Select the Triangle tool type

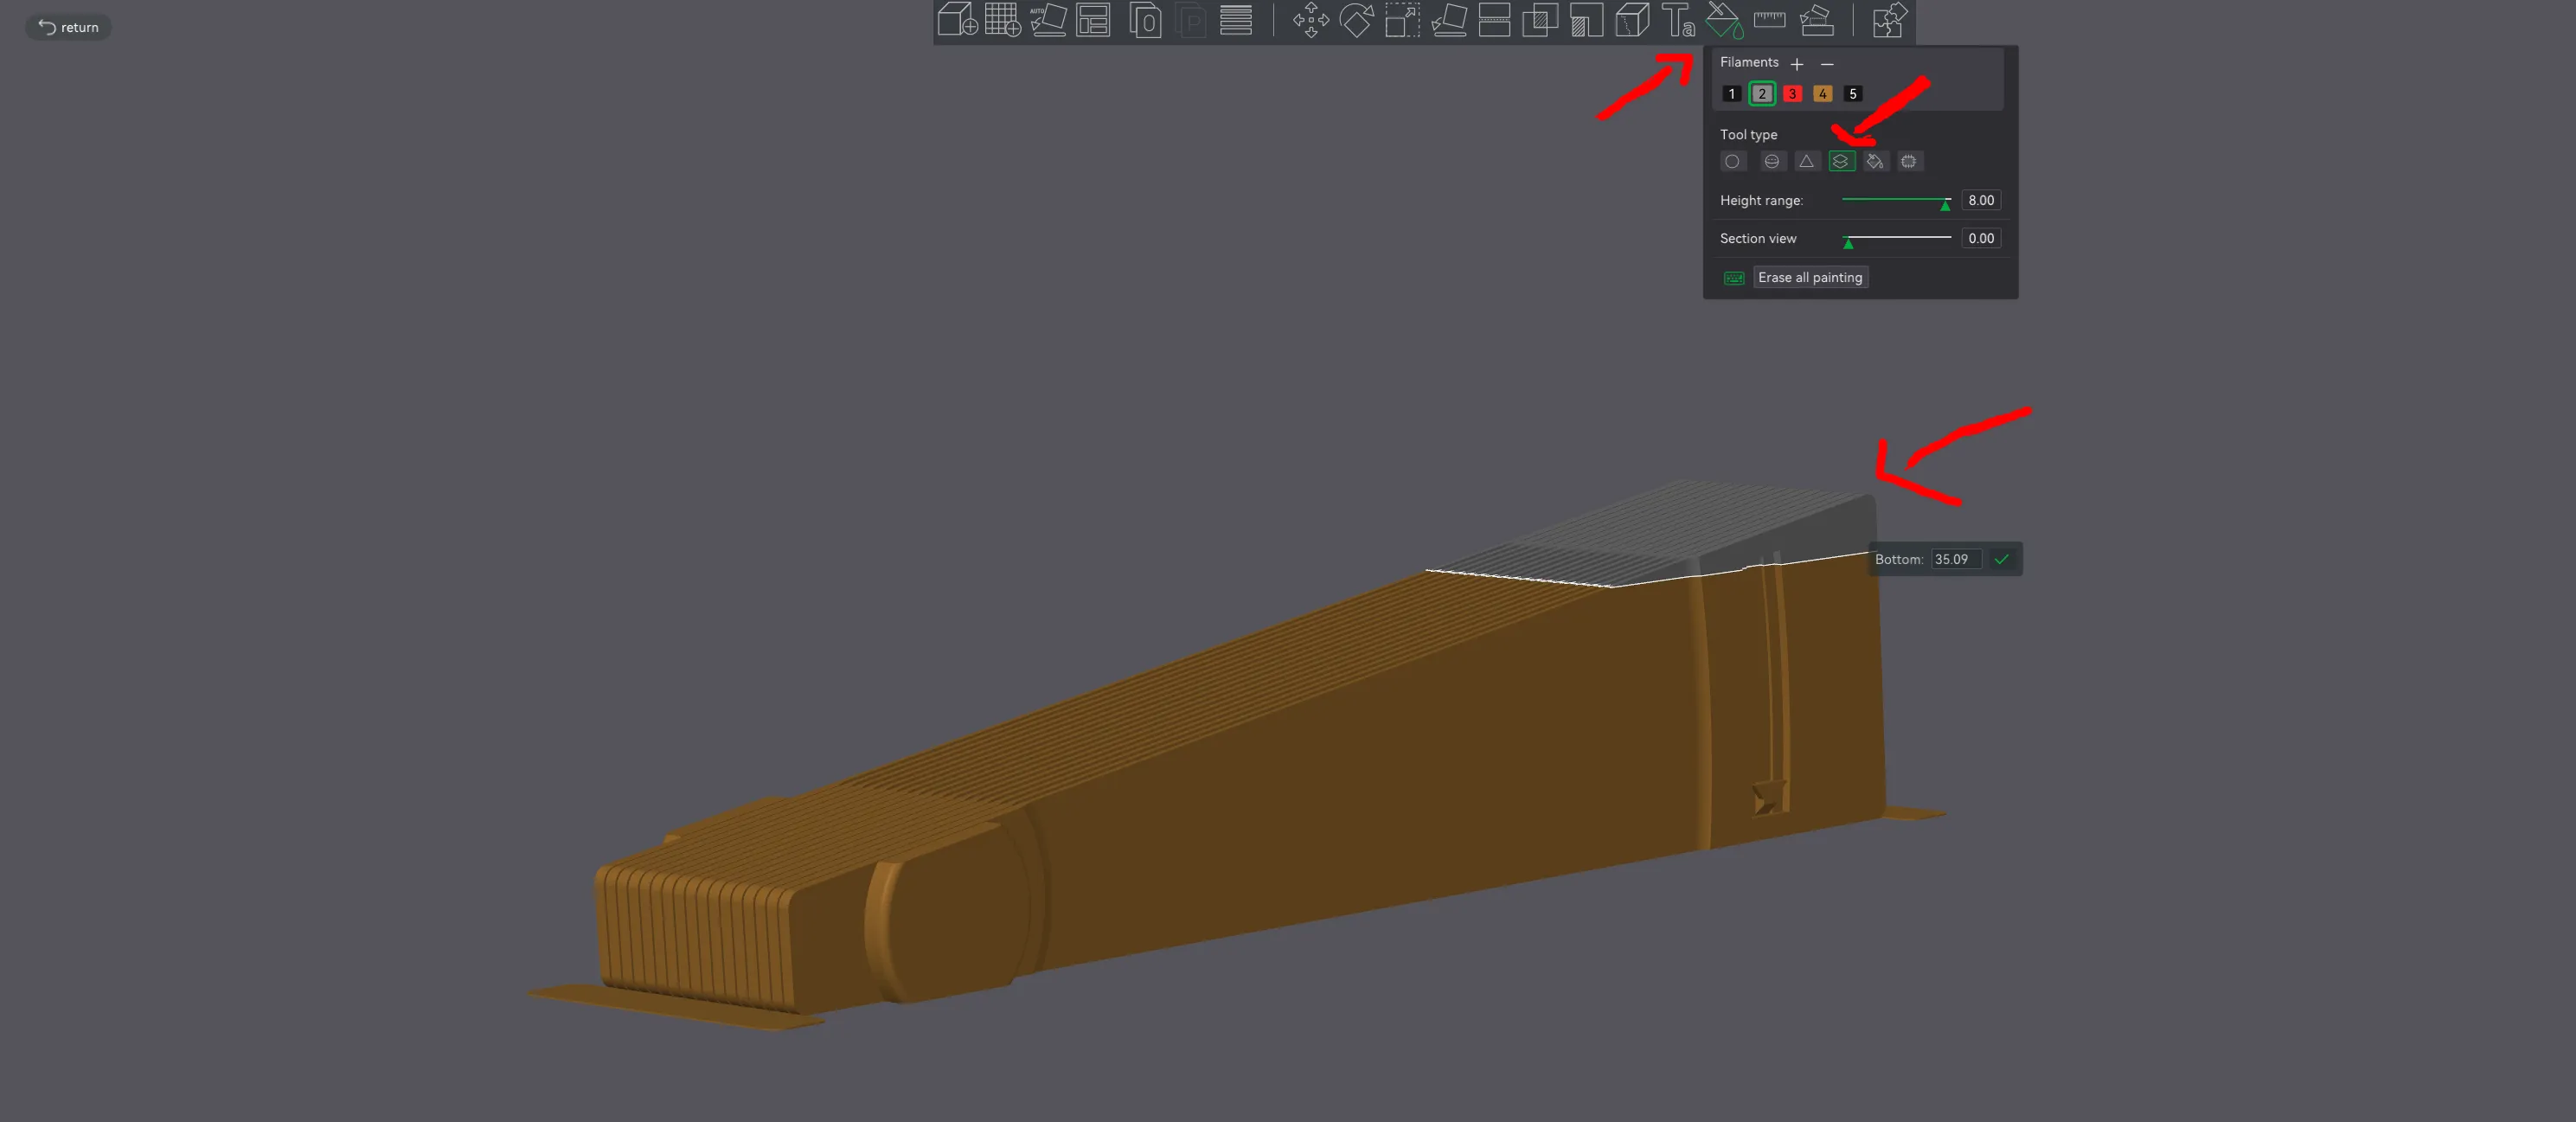click(1806, 161)
